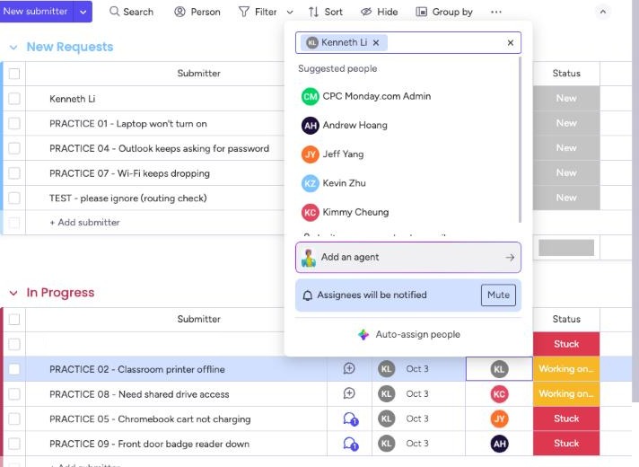Click the suggested people list scrollbar

click(x=520, y=141)
